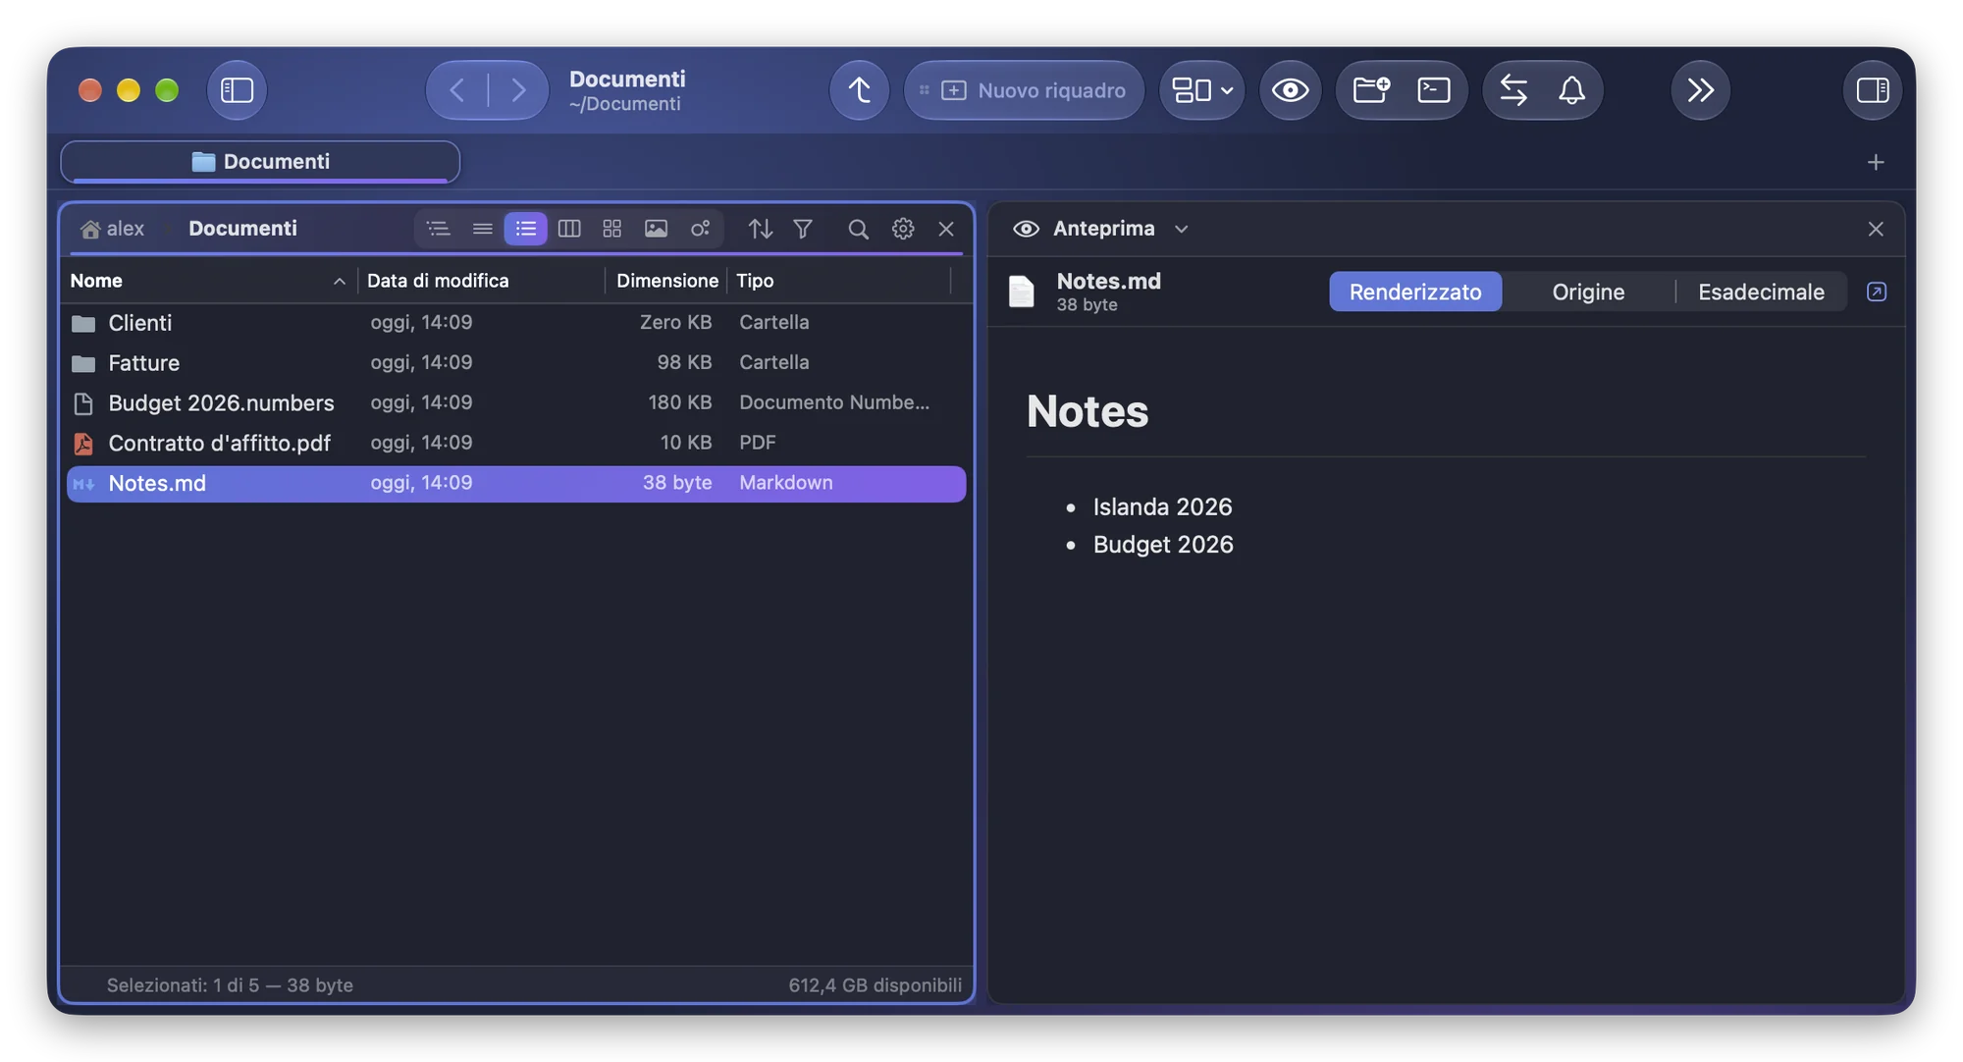Toggle the right inspector sidebar

tap(1872, 90)
